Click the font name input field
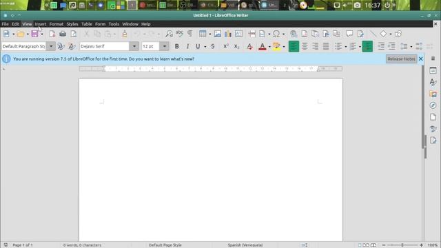Image resolution: width=441 pixels, height=248 pixels. point(104,46)
